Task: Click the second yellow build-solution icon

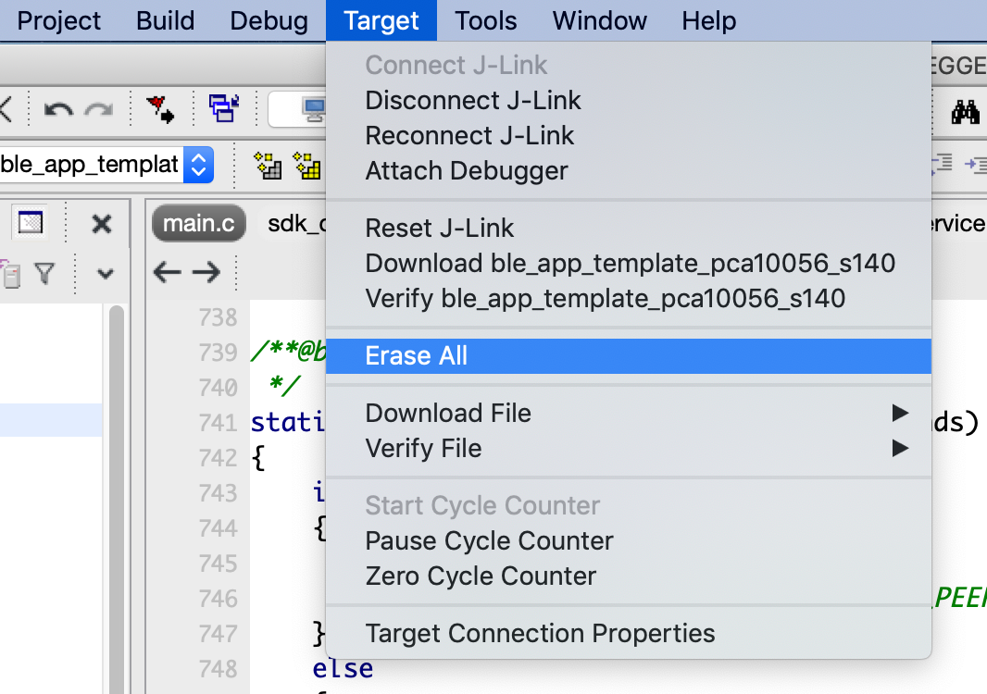Action: coord(306,165)
